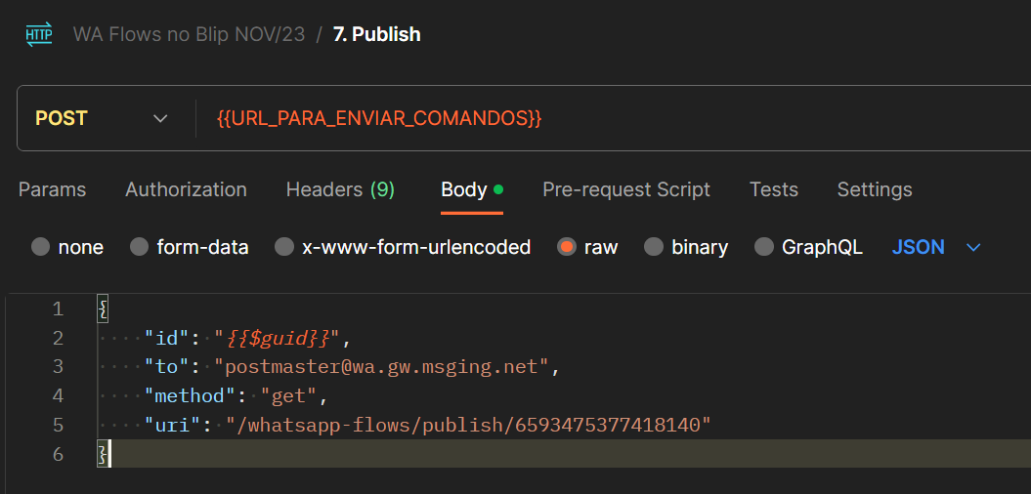
Task: Switch to the Tests tab
Action: click(774, 189)
